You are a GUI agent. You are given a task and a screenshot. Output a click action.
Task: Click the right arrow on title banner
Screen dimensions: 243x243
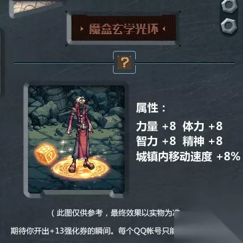(164, 28)
